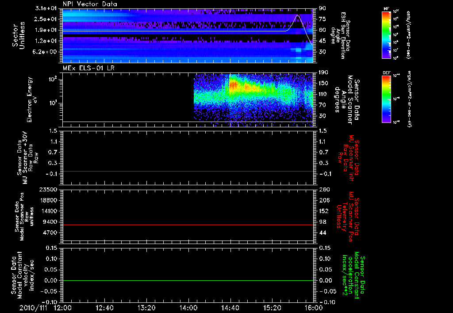This screenshot has width=453, height=313.
Task: Click the "2.5e+01" sector tick value
Action: click(x=46, y=19)
